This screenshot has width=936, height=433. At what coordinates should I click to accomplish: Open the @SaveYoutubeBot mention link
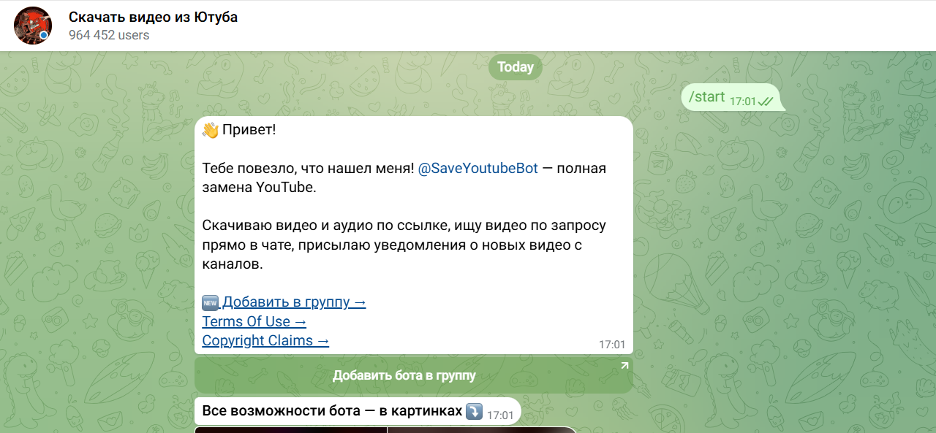click(478, 169)
